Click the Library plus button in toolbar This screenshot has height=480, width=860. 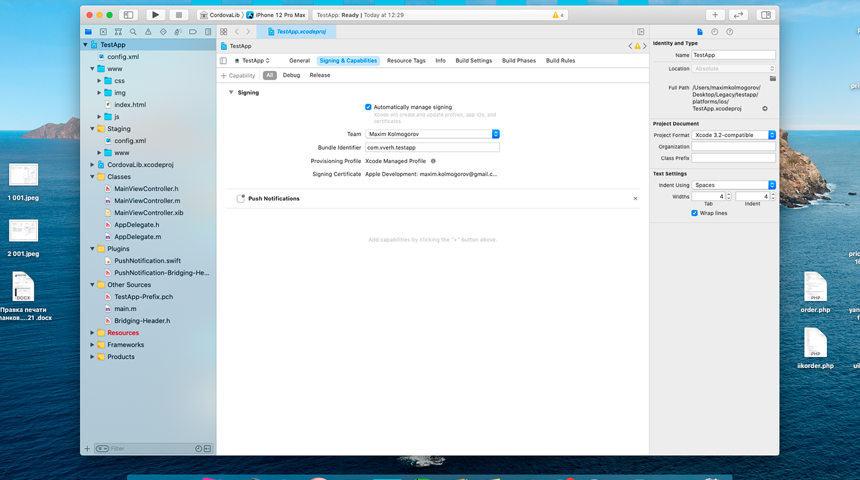(x=715, y=15)
